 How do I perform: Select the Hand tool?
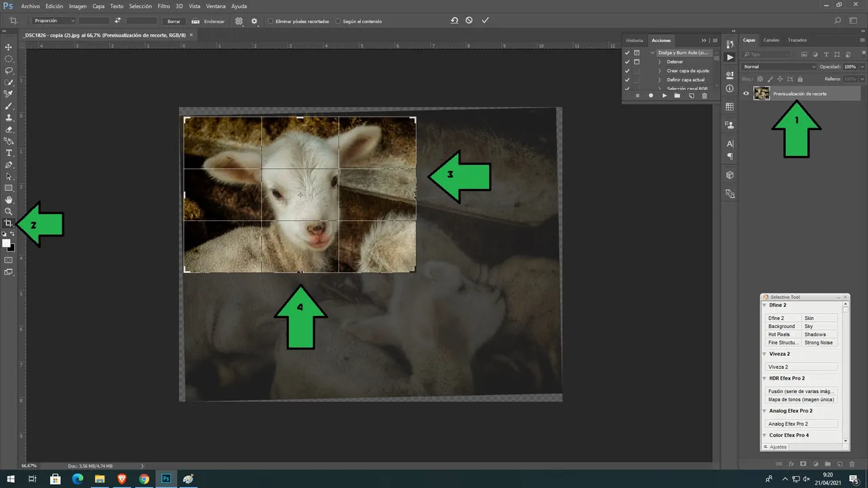point(9,200)
